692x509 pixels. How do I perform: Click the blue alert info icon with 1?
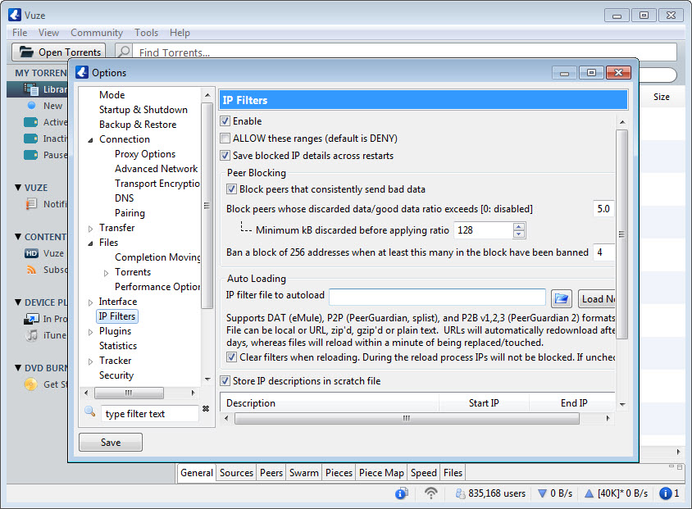(x=665, y=493)
